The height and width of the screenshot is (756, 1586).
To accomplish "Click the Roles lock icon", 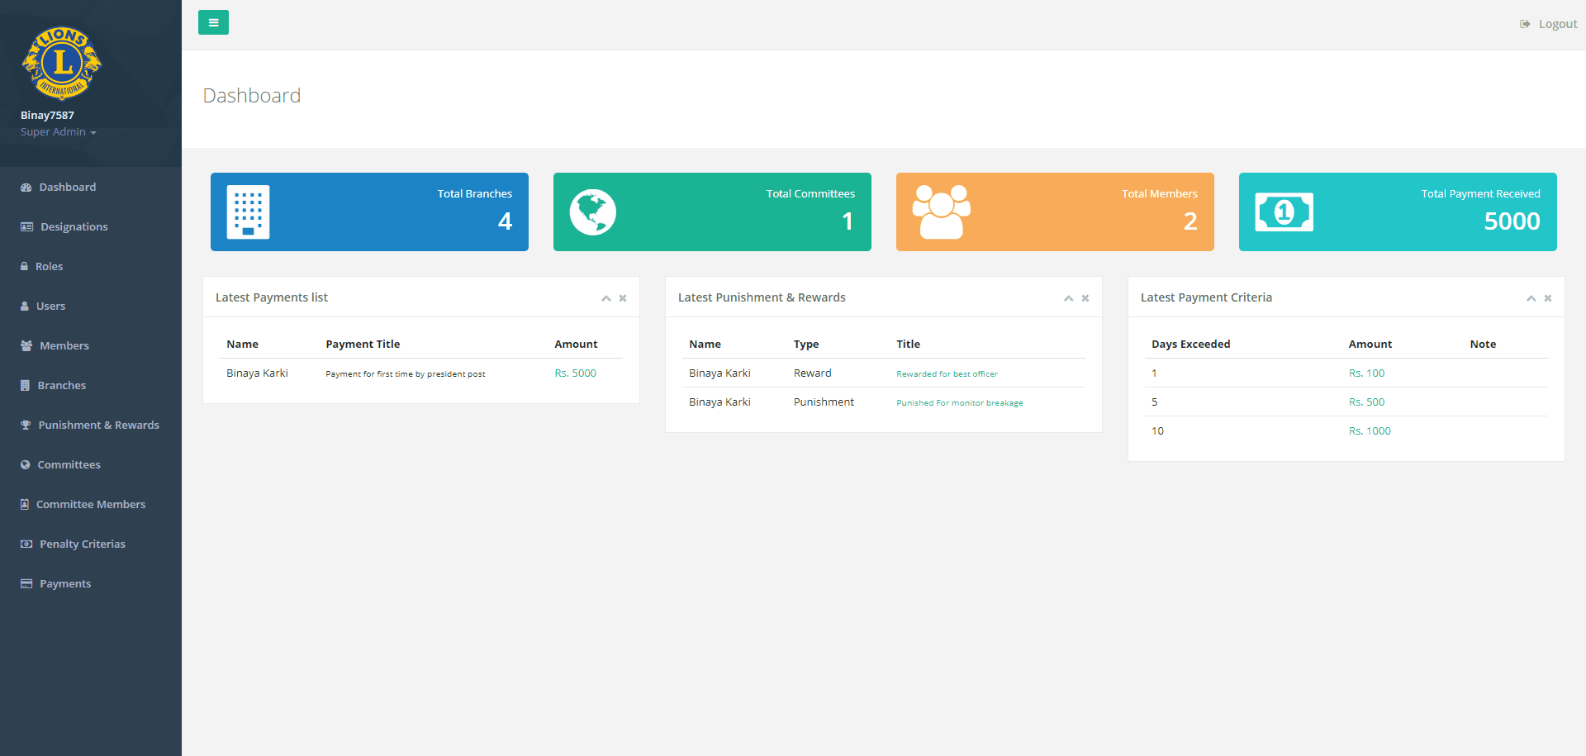I will pyautogui.click(x=25, y=266).
